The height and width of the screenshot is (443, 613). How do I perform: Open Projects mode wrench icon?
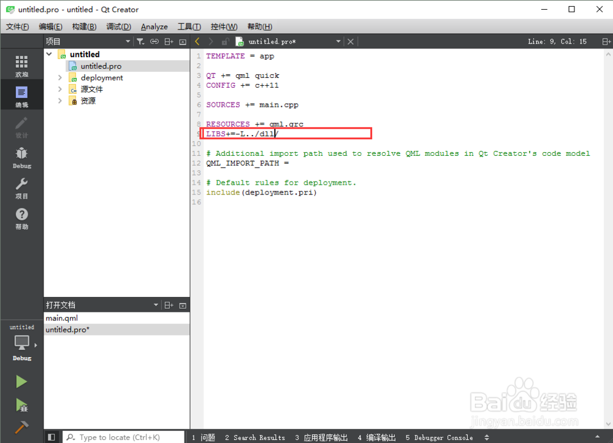(21, 188)
